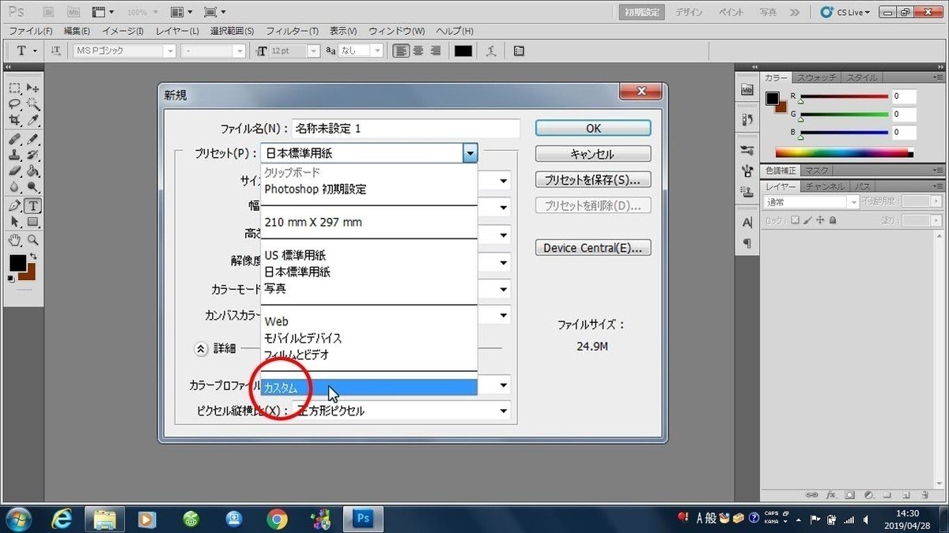Select the Rectangle shape tool
Screen dimensions: 949x533
(32, 222)
